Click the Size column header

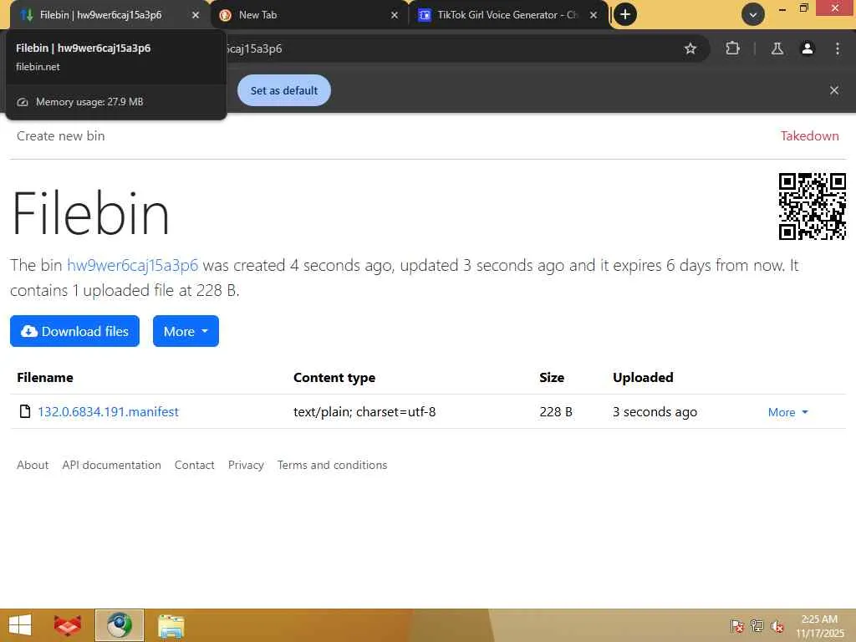(x=552, y=377)
